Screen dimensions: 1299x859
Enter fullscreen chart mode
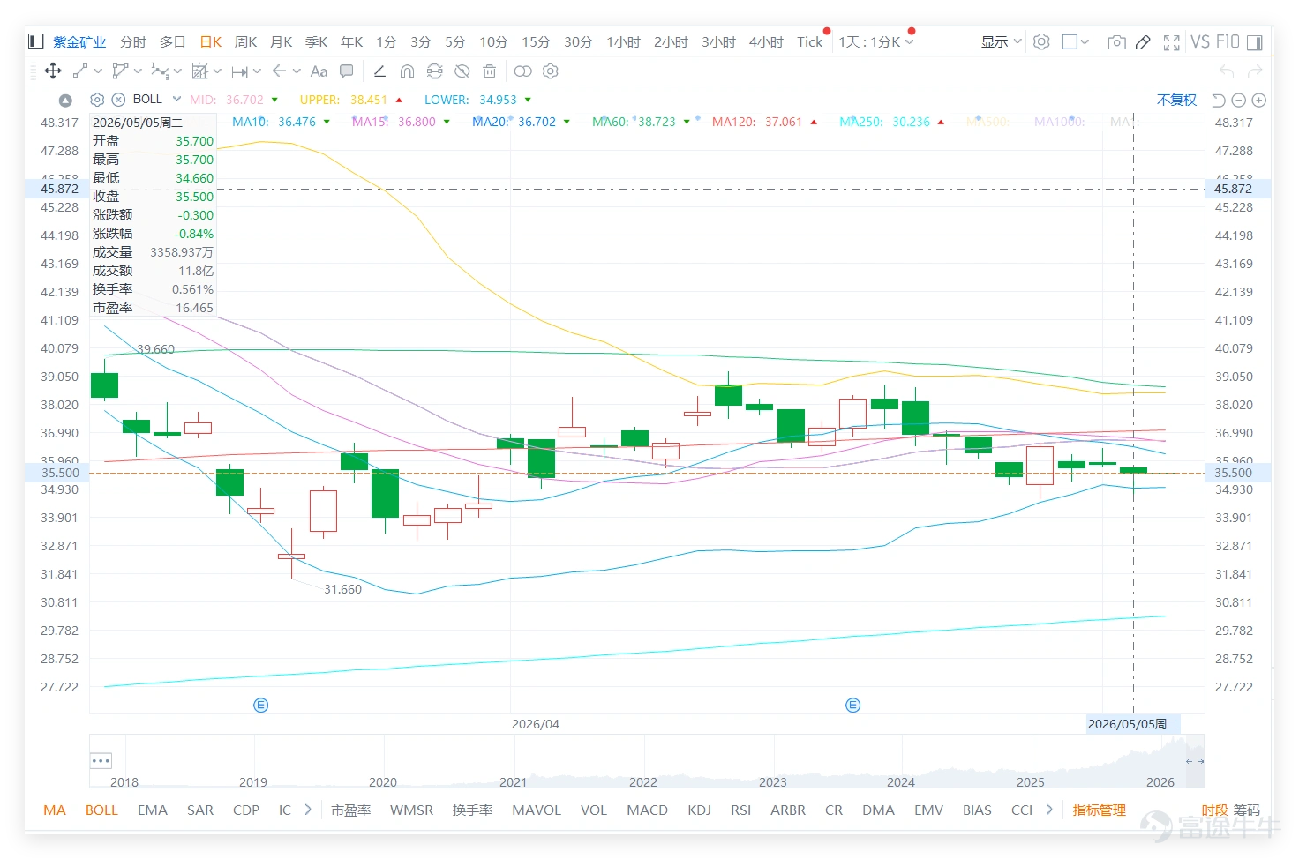tap(1172, 41)
